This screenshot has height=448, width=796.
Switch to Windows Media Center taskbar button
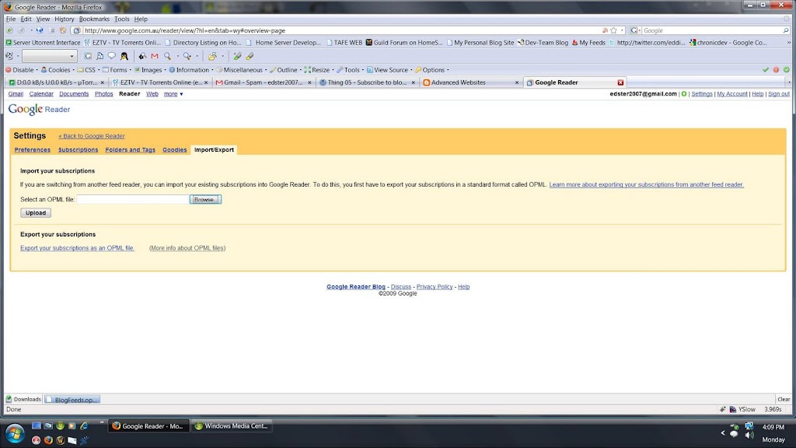(x=232, y=426)
